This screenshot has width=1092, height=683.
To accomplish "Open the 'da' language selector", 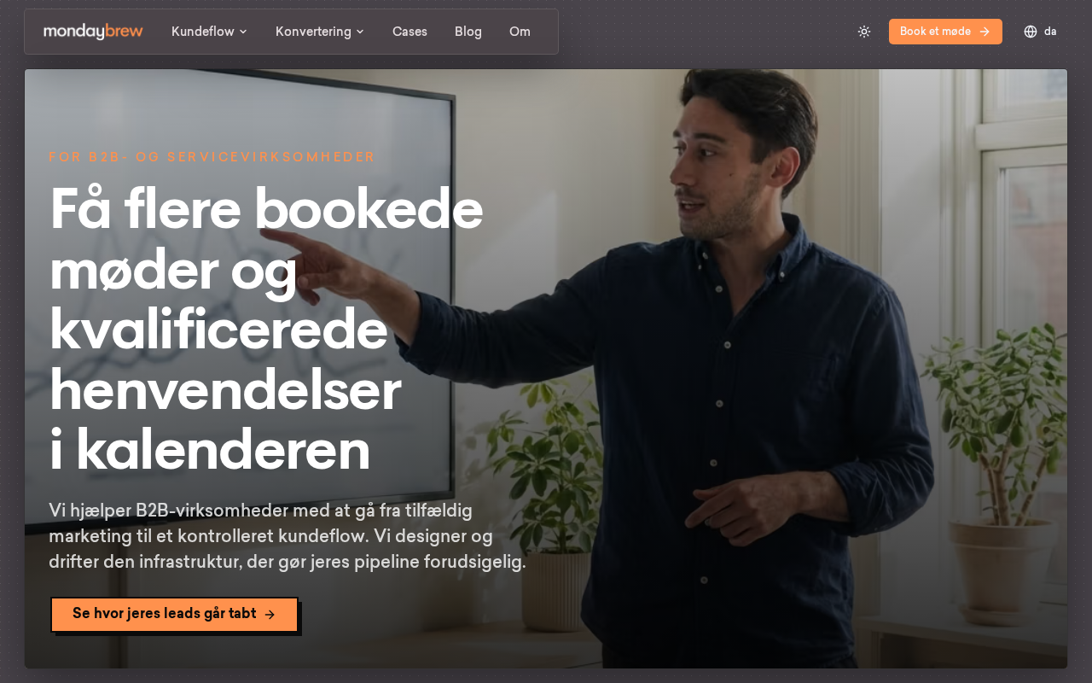I will (x=1040, y=32).
